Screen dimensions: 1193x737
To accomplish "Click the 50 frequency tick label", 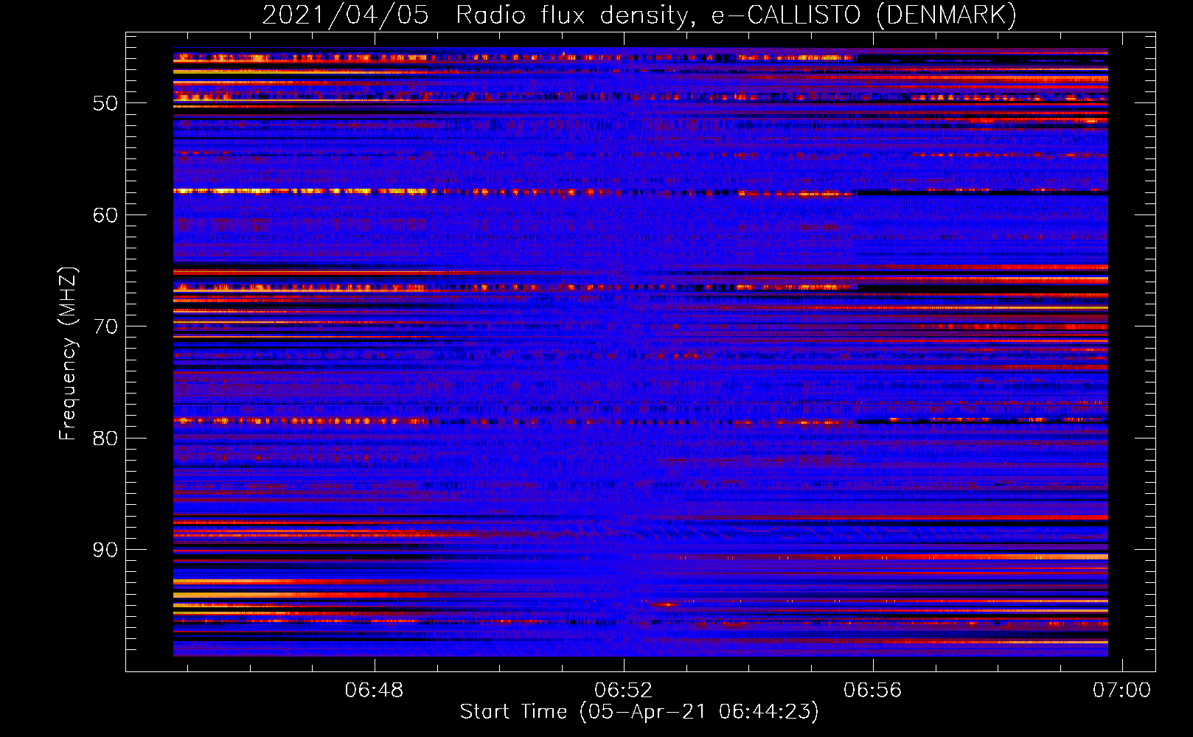I will pos(105,103).
